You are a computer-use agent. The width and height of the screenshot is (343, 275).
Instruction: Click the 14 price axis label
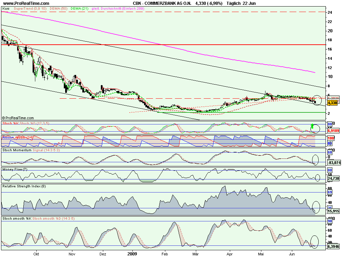[330, 58]
